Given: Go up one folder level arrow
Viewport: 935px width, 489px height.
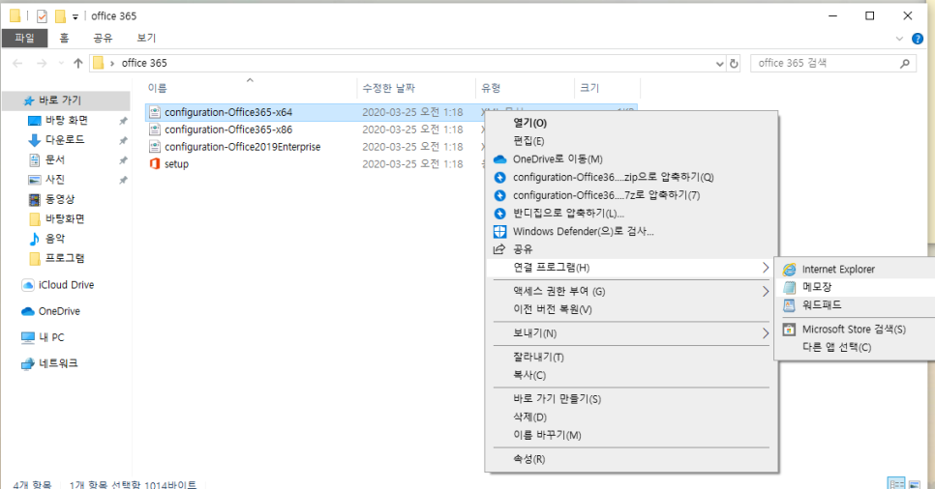Looking at the screenshot, I should pos(78,63).
